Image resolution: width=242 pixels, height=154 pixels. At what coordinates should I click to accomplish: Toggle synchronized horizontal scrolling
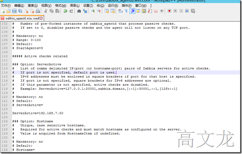pos(112,11)
